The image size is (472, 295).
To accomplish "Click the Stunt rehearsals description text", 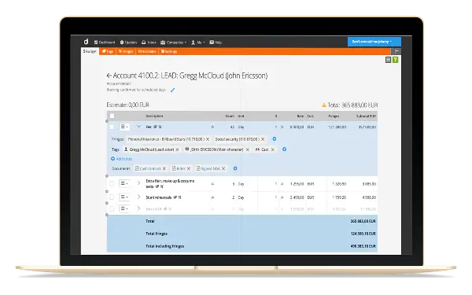I will (x=159, y=197).
